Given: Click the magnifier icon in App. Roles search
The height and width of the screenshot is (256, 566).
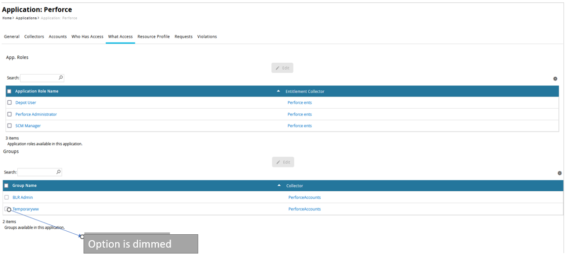Looking at the screenshot, I should pyautogui.click(x=61, y=78).
